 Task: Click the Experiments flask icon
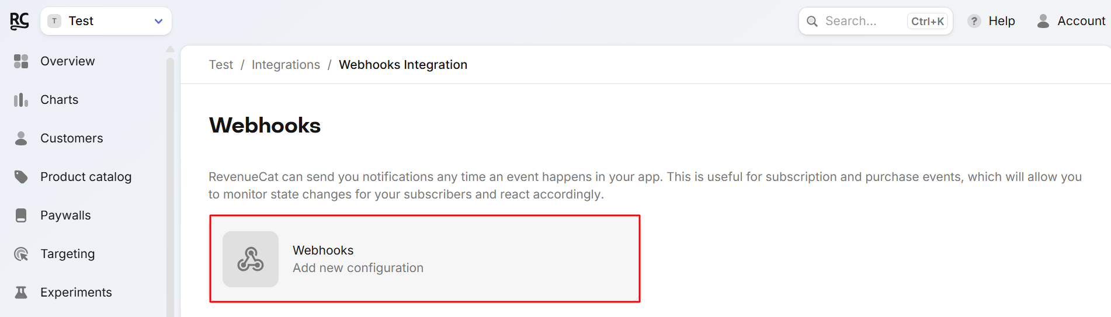(21, 292)
